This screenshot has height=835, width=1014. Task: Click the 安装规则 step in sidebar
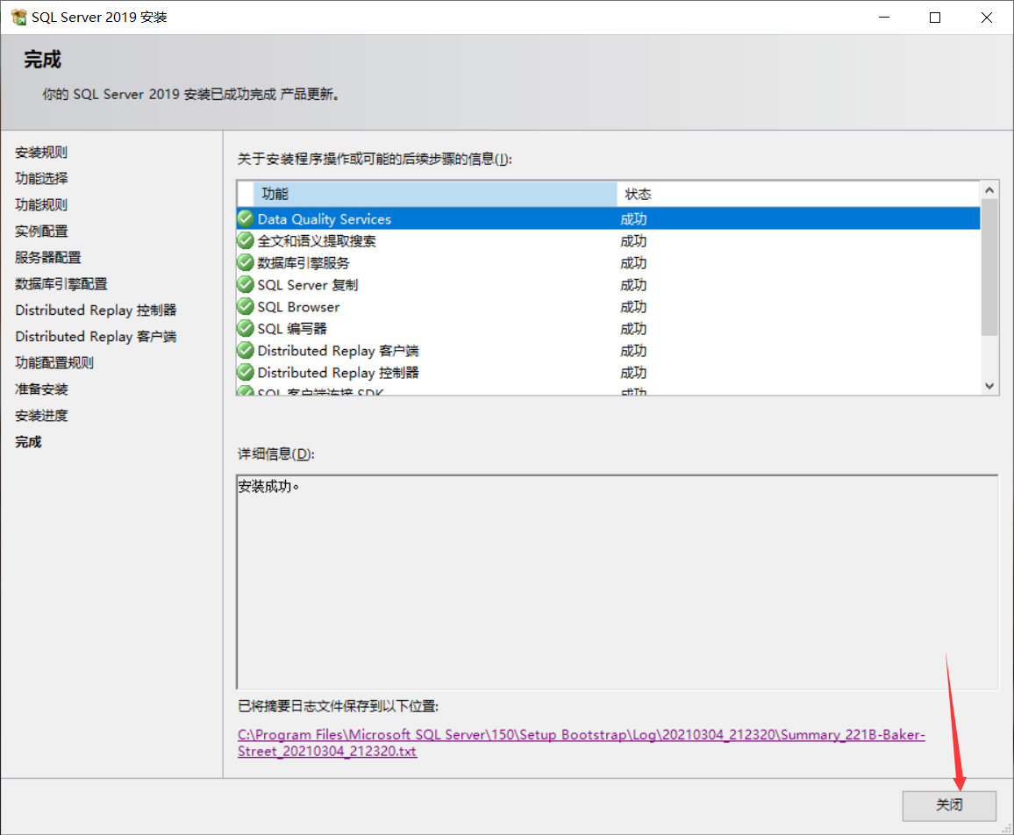tap(41, 152)
